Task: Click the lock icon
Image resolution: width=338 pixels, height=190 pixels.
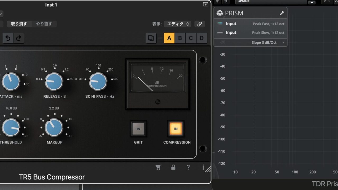Action: tap(173, 167)
